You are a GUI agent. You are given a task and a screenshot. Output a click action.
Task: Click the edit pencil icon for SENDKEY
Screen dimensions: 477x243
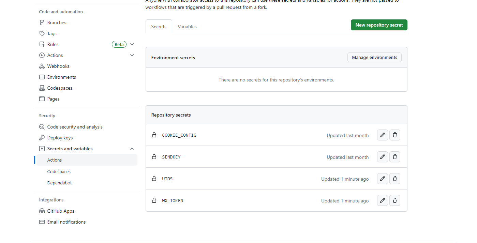click(382, 157)
